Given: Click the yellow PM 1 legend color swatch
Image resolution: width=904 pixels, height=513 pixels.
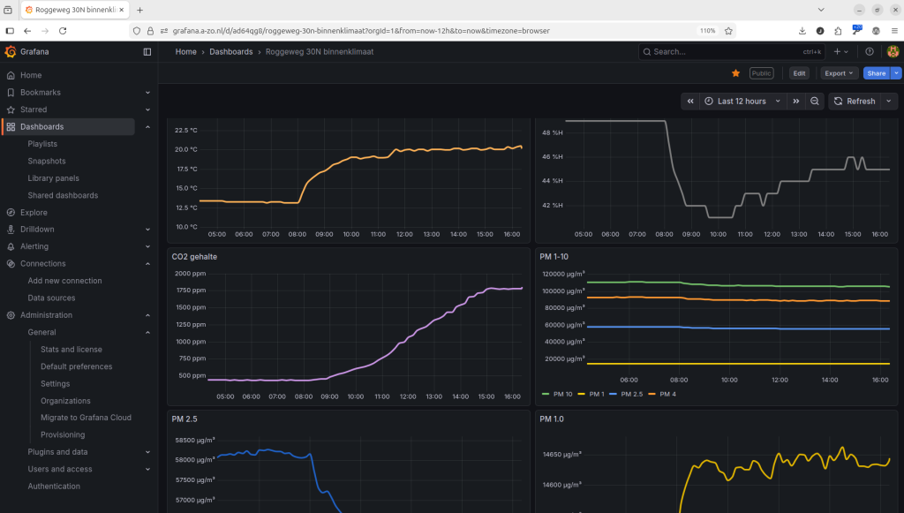Looking at the screenshot, I should click(x=581, y=393).
